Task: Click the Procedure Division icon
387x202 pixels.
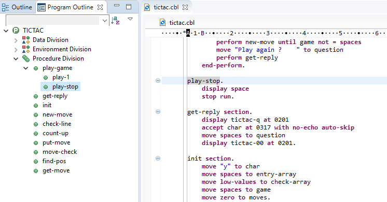Action: 26,59
